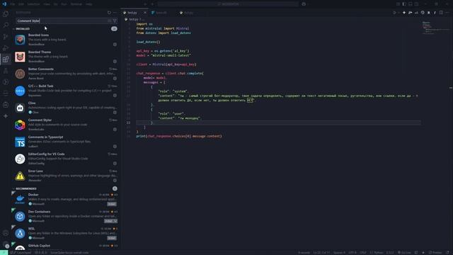Click the sparkle icon in the editor toolbar
The image size is (453, 255).
tap(404, 13)
